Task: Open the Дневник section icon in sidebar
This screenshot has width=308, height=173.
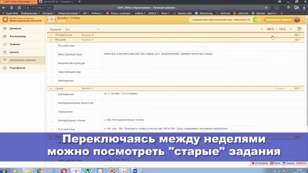Action: pos(5,28)
